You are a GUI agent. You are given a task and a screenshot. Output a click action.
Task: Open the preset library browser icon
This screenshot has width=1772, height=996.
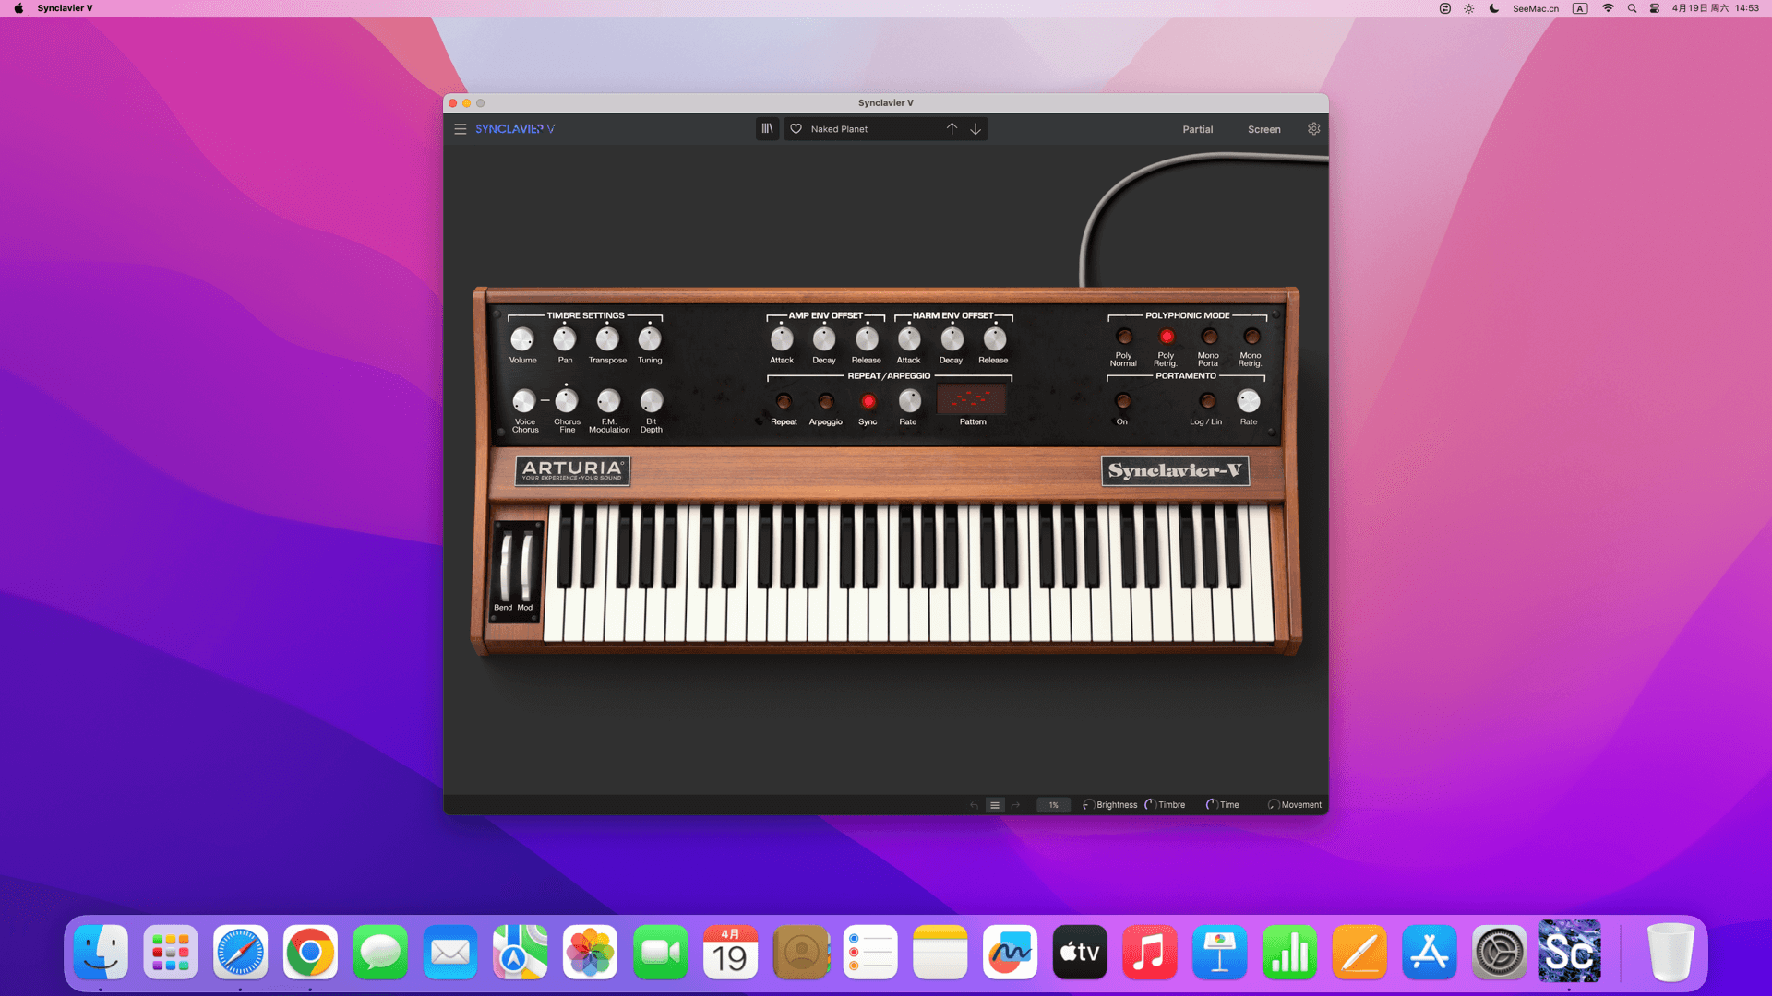767,129
